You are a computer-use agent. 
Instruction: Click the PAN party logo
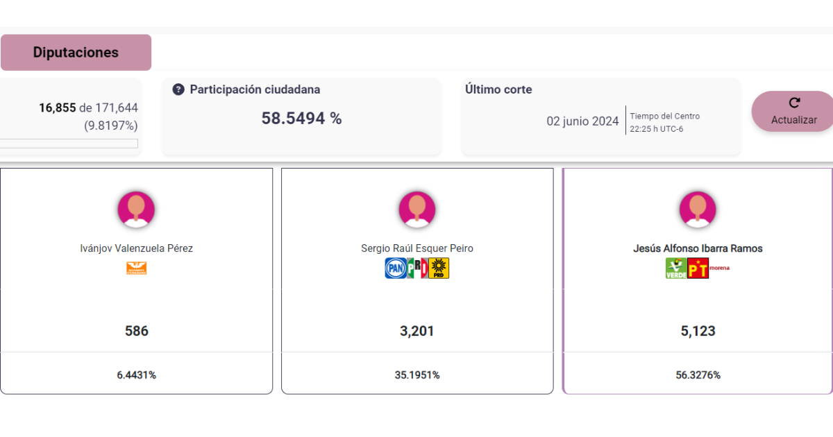pyautogui.click(x=395, y=268)
